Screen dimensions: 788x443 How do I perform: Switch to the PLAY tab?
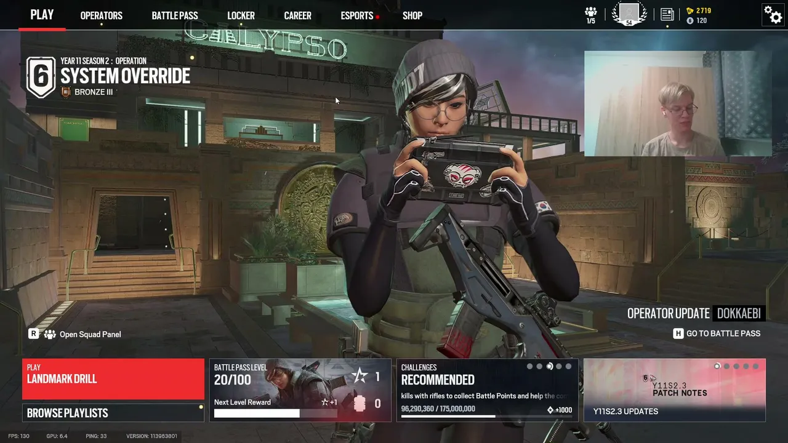click(42, 15)
